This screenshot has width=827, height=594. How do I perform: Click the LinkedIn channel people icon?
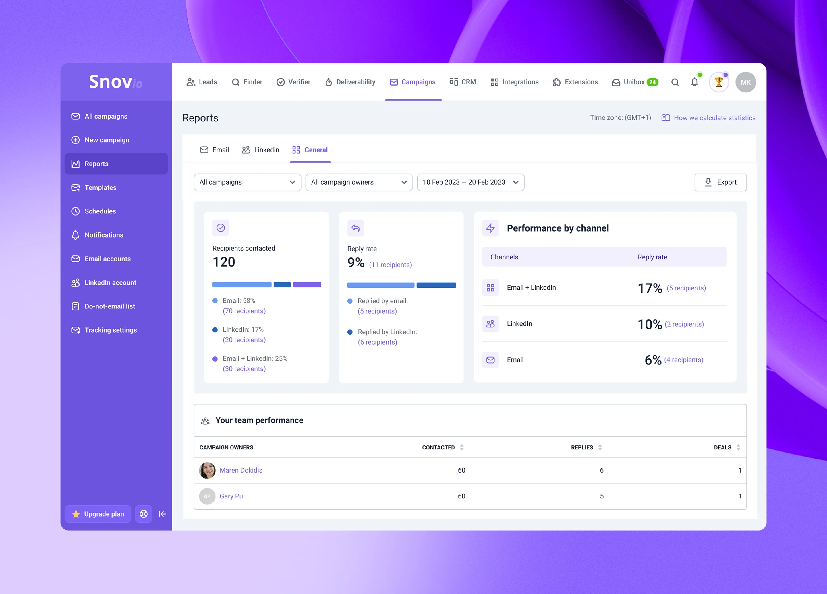(490, 324)
